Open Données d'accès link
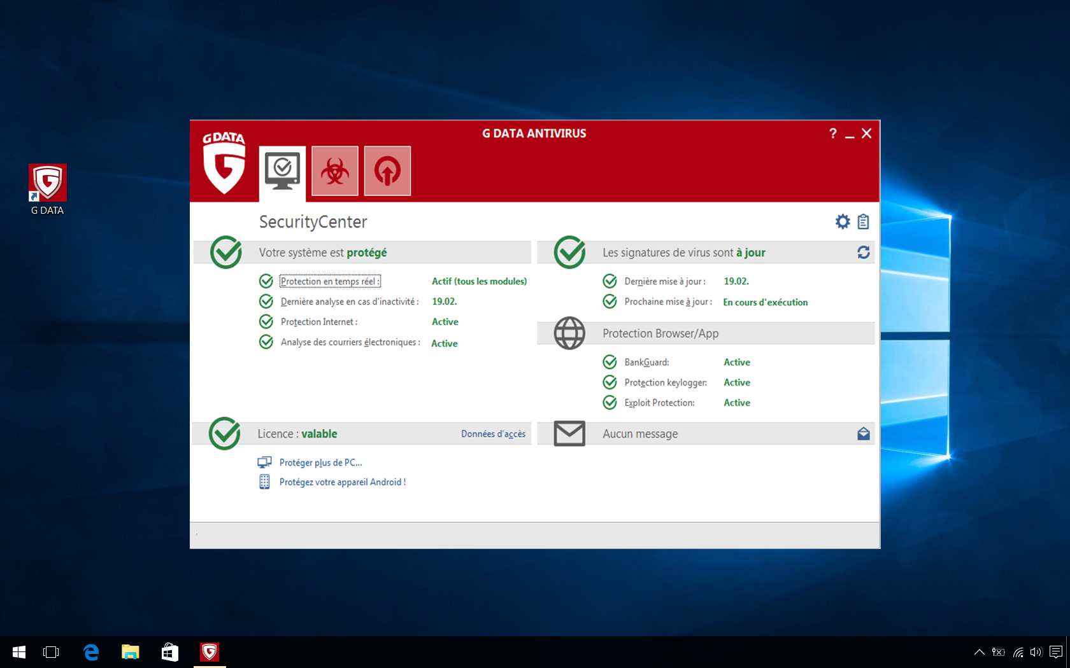The height and width of the screenshot is (668, 1070). tap(493, 434)
